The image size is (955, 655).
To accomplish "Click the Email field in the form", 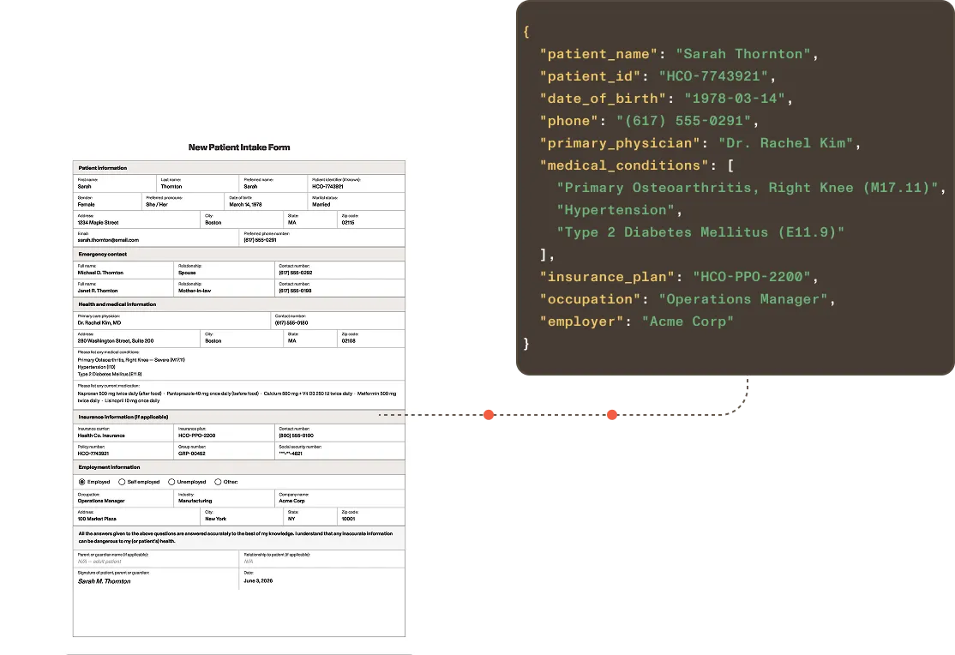I will 156,237.
